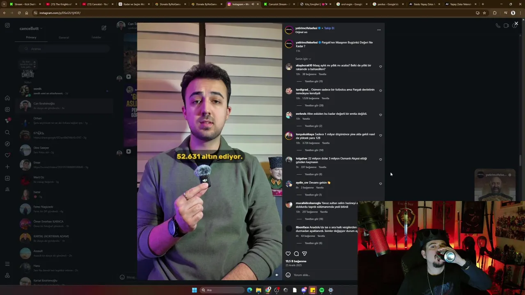Open Settings gear in taskbar
525x295 pixels.
[331, 290]
